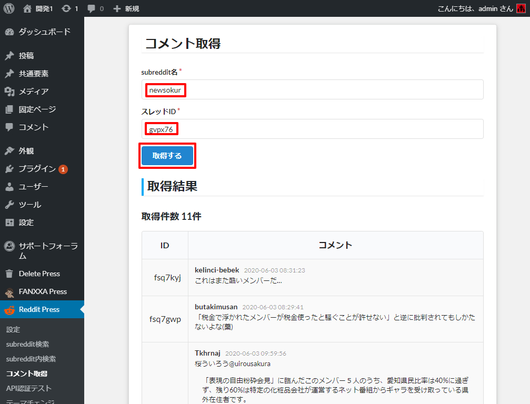
Task: Click the 2020-06-03 08:31:23 timestamp
Action: 274,270
